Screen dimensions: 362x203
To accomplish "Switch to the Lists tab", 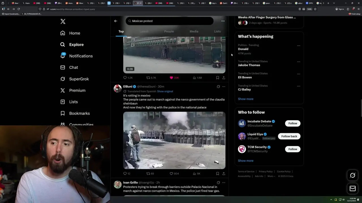I will tap(217, 31).
